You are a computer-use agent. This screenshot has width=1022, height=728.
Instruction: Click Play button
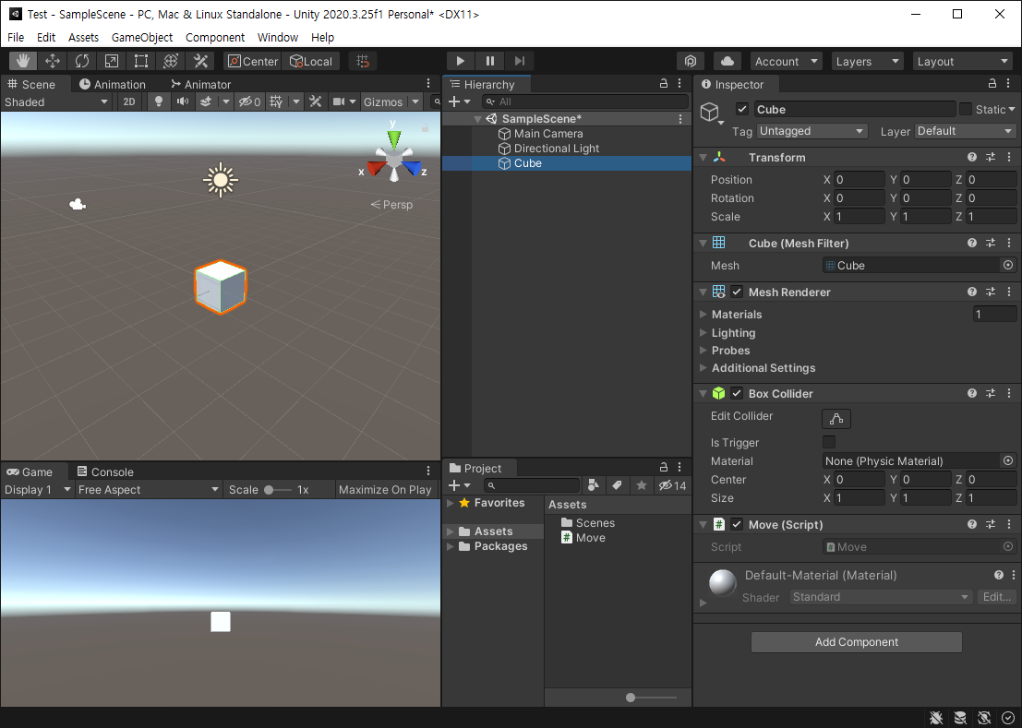click(460, 61)
